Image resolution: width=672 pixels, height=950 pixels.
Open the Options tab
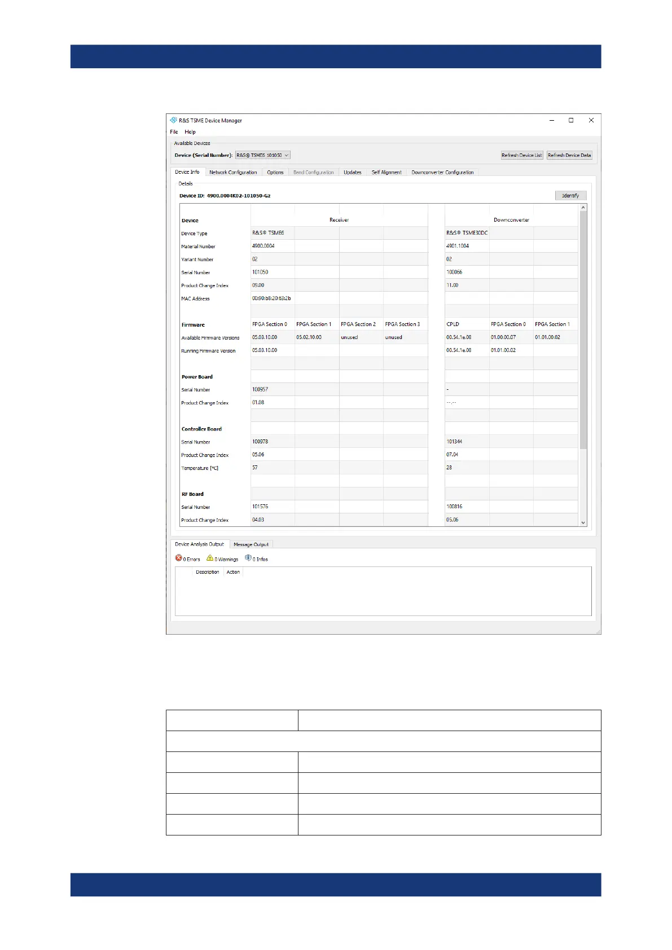coord(275,173)
